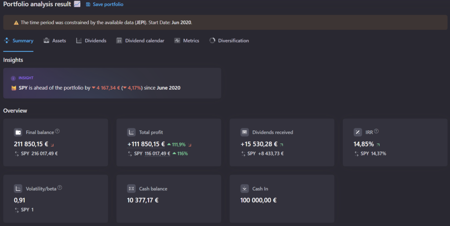Click the IRR help question icon
The width and height of the screenshot is (450, 226).
point(377,131)
